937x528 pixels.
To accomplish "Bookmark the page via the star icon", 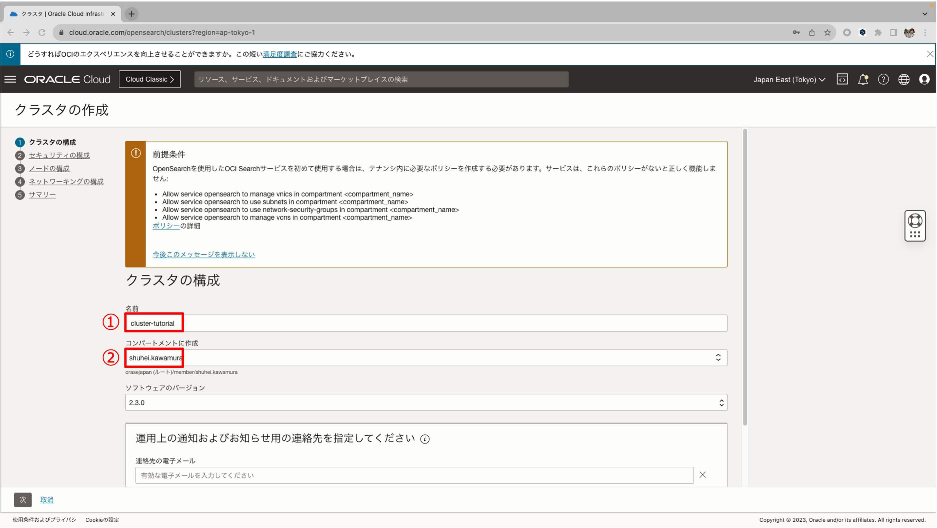I will [x=827, y=32].
